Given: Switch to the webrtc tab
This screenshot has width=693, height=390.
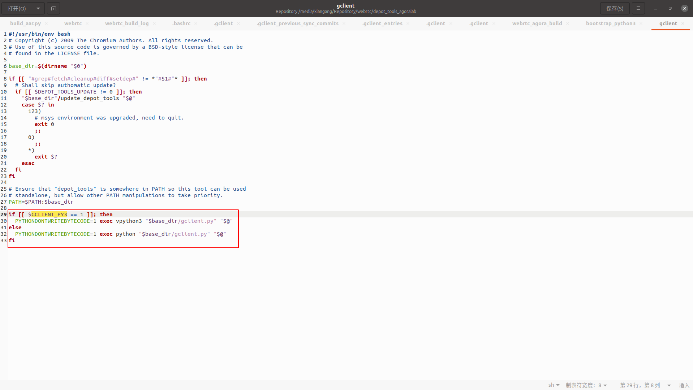Looking at the screenshot, I should pos(73,23).
